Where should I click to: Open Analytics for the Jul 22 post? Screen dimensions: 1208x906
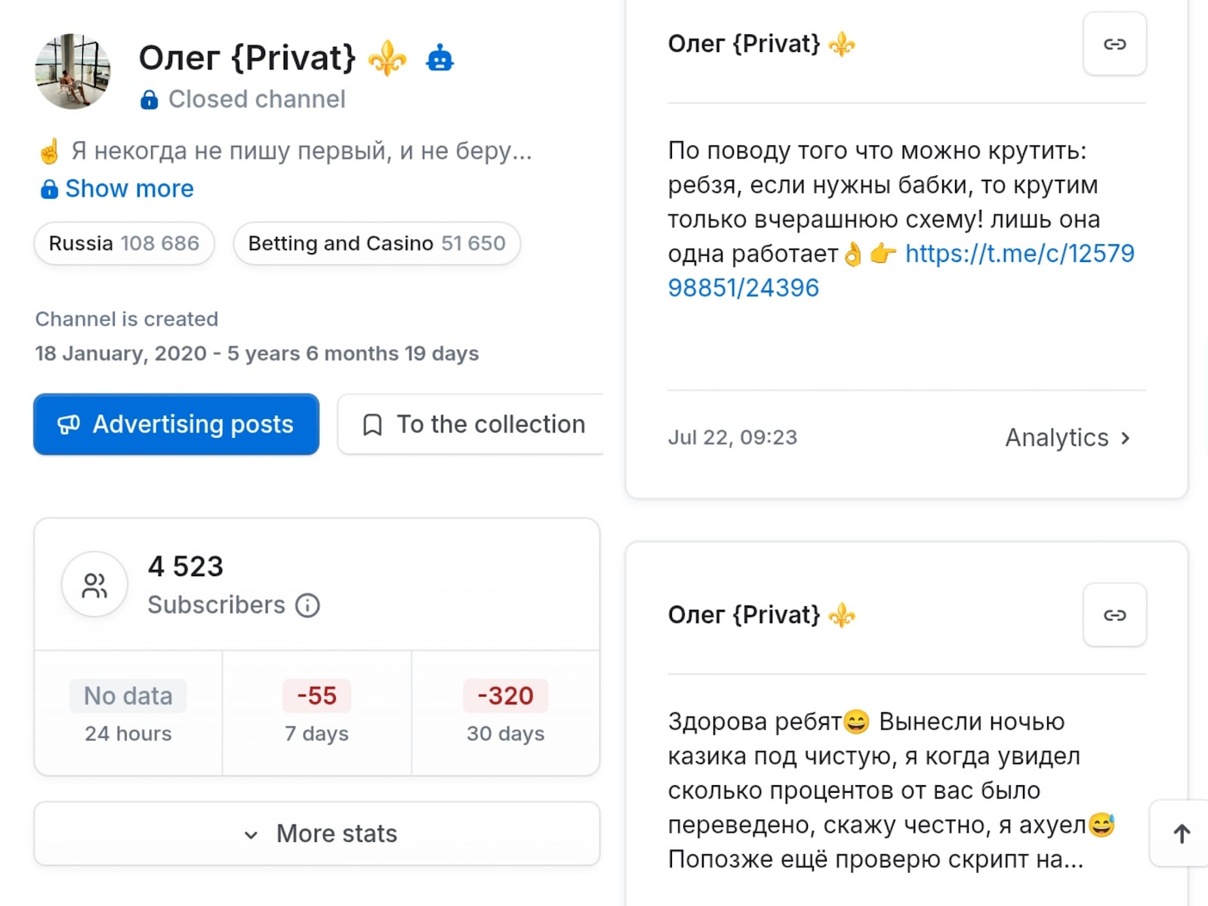click(x=1067, y=438)
